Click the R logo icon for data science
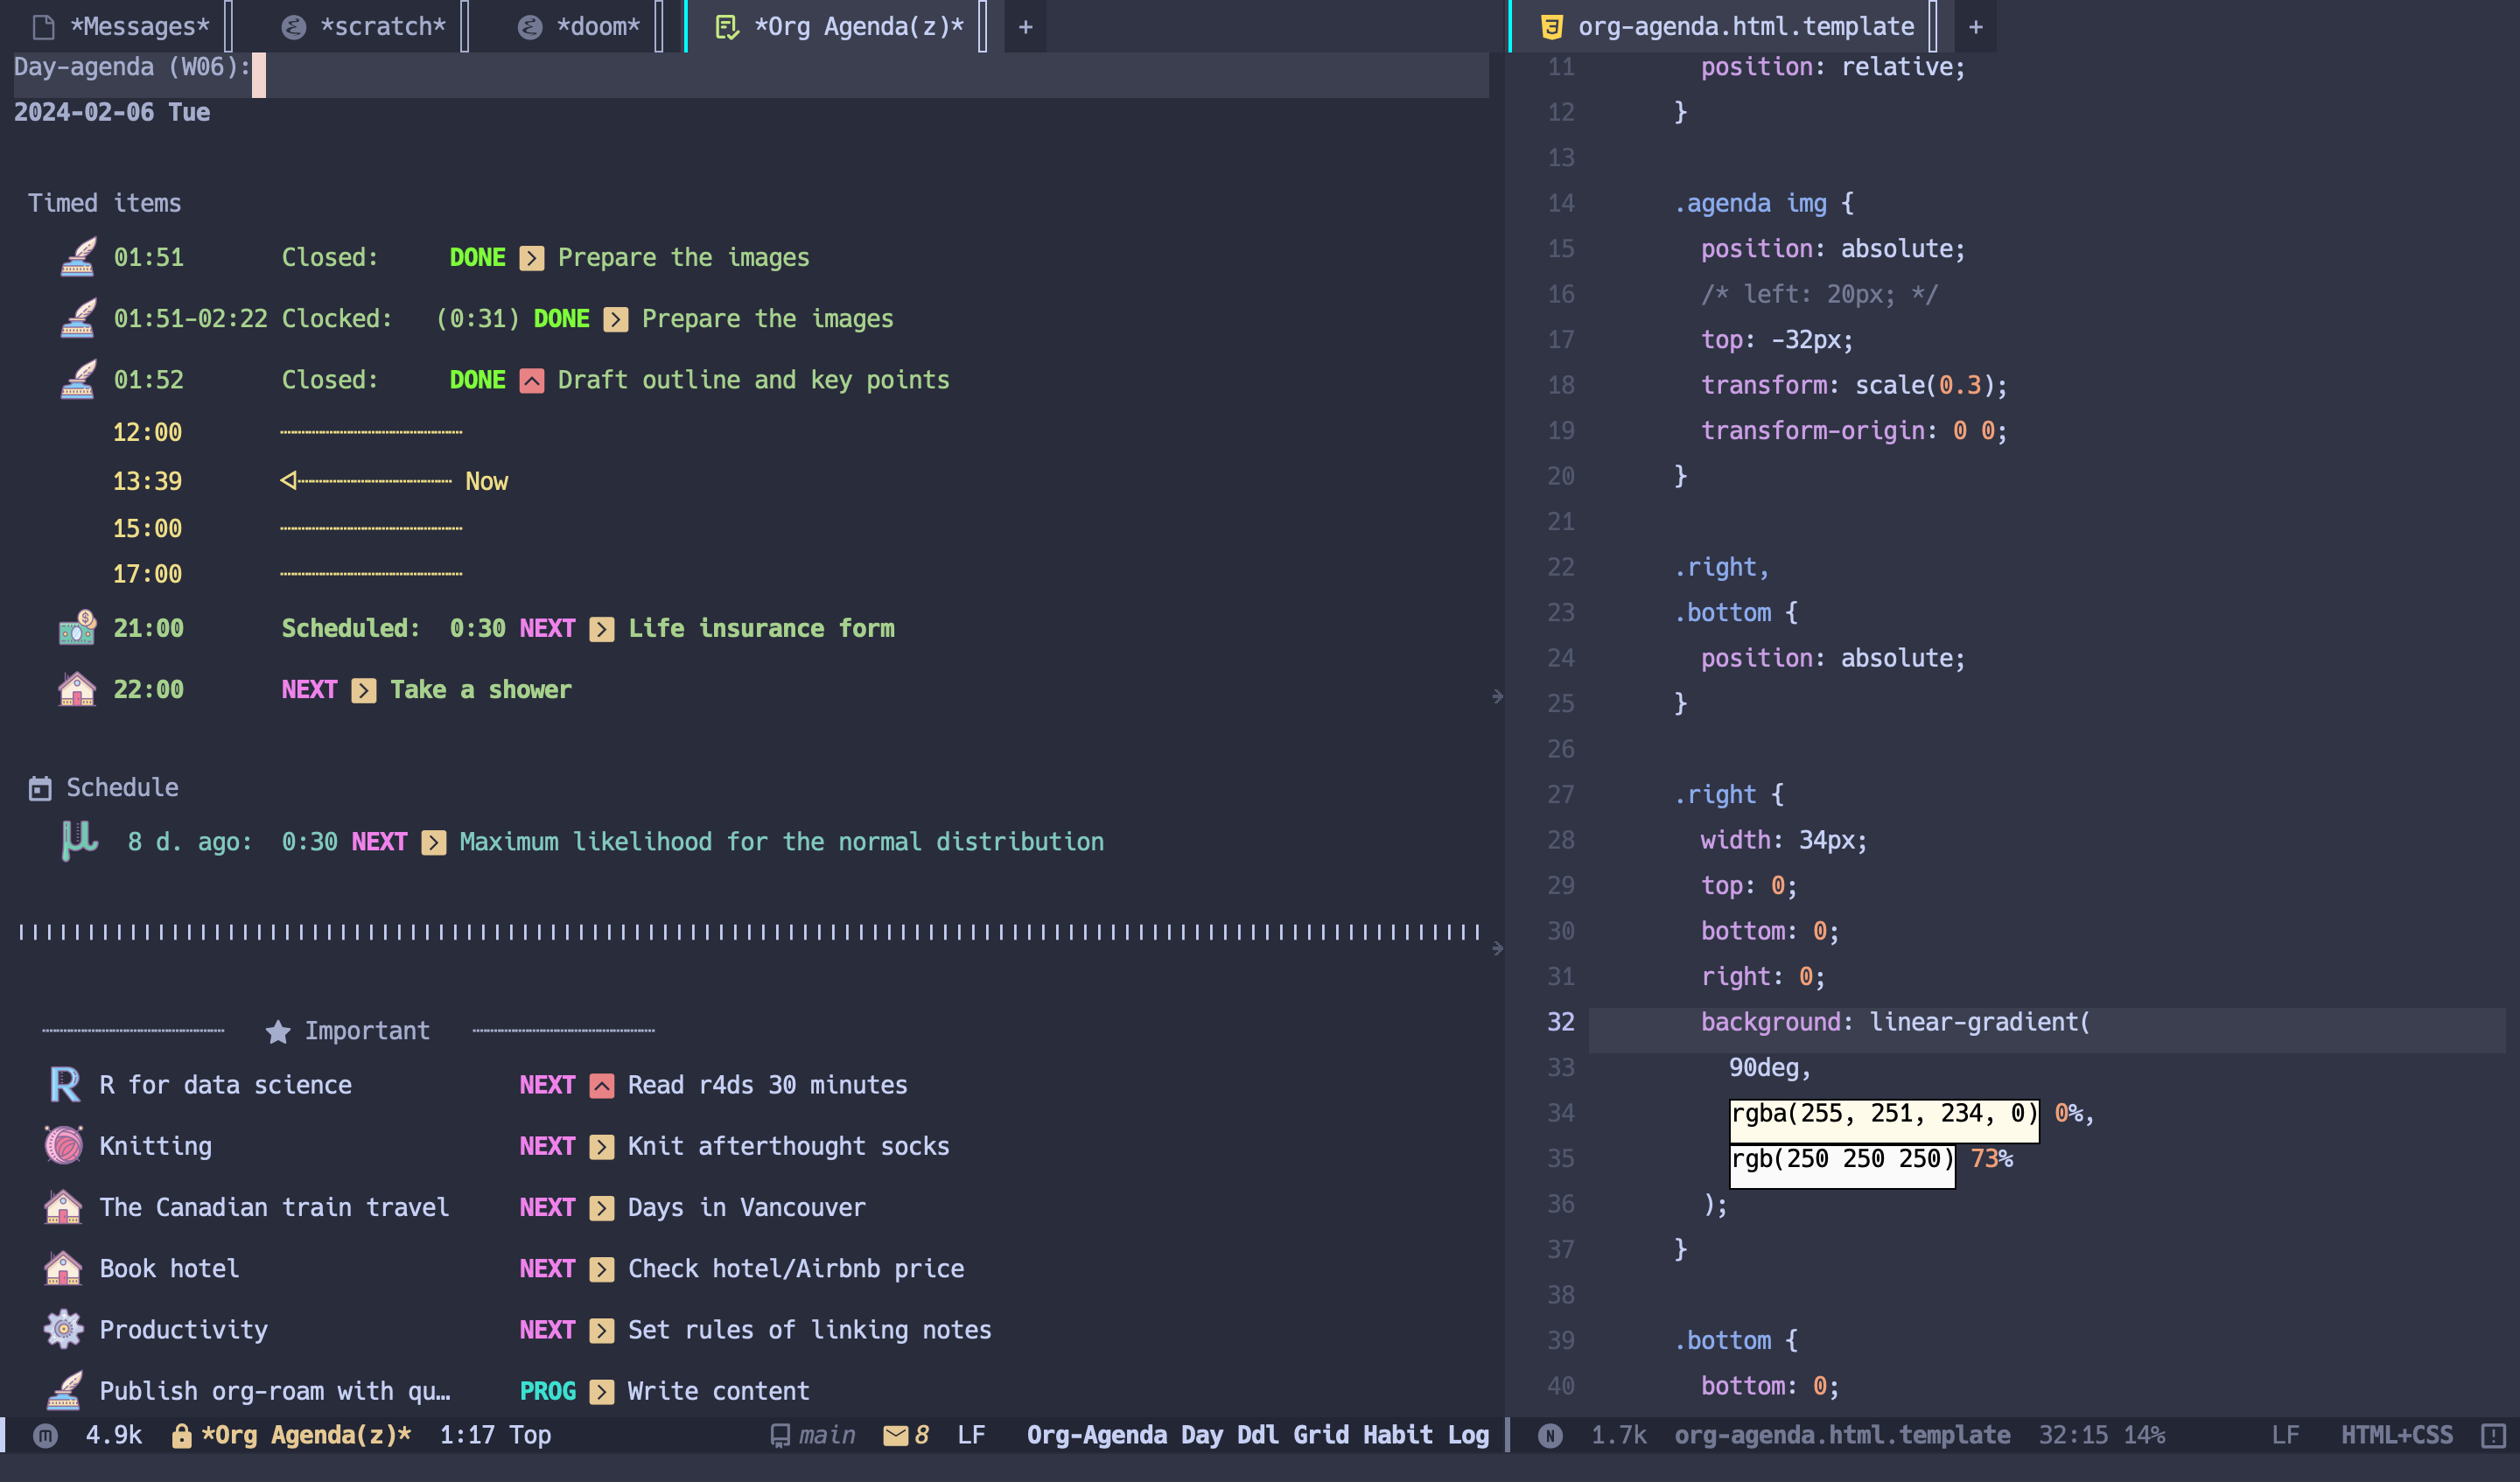This screenshot has height=1482, width=2520. [x=64, y=1084]
